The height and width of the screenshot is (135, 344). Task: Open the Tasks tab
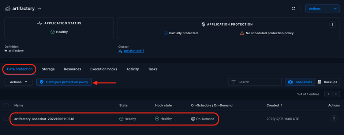tap(153, 69)
